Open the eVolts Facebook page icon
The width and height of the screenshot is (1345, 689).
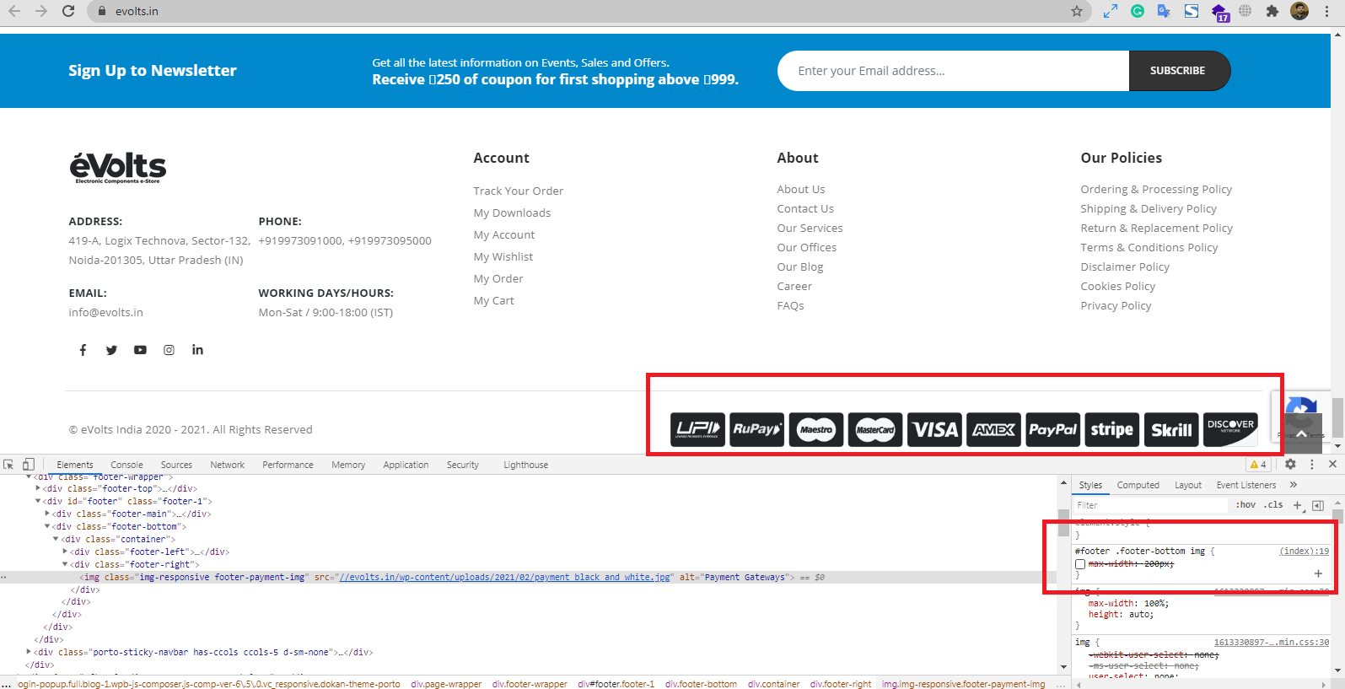(83, 350)
